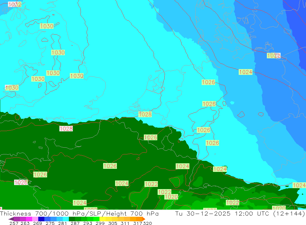Screen dimensions: 306x225
Task: Click the brightest green legend swatch
Action: click(96, 219)
